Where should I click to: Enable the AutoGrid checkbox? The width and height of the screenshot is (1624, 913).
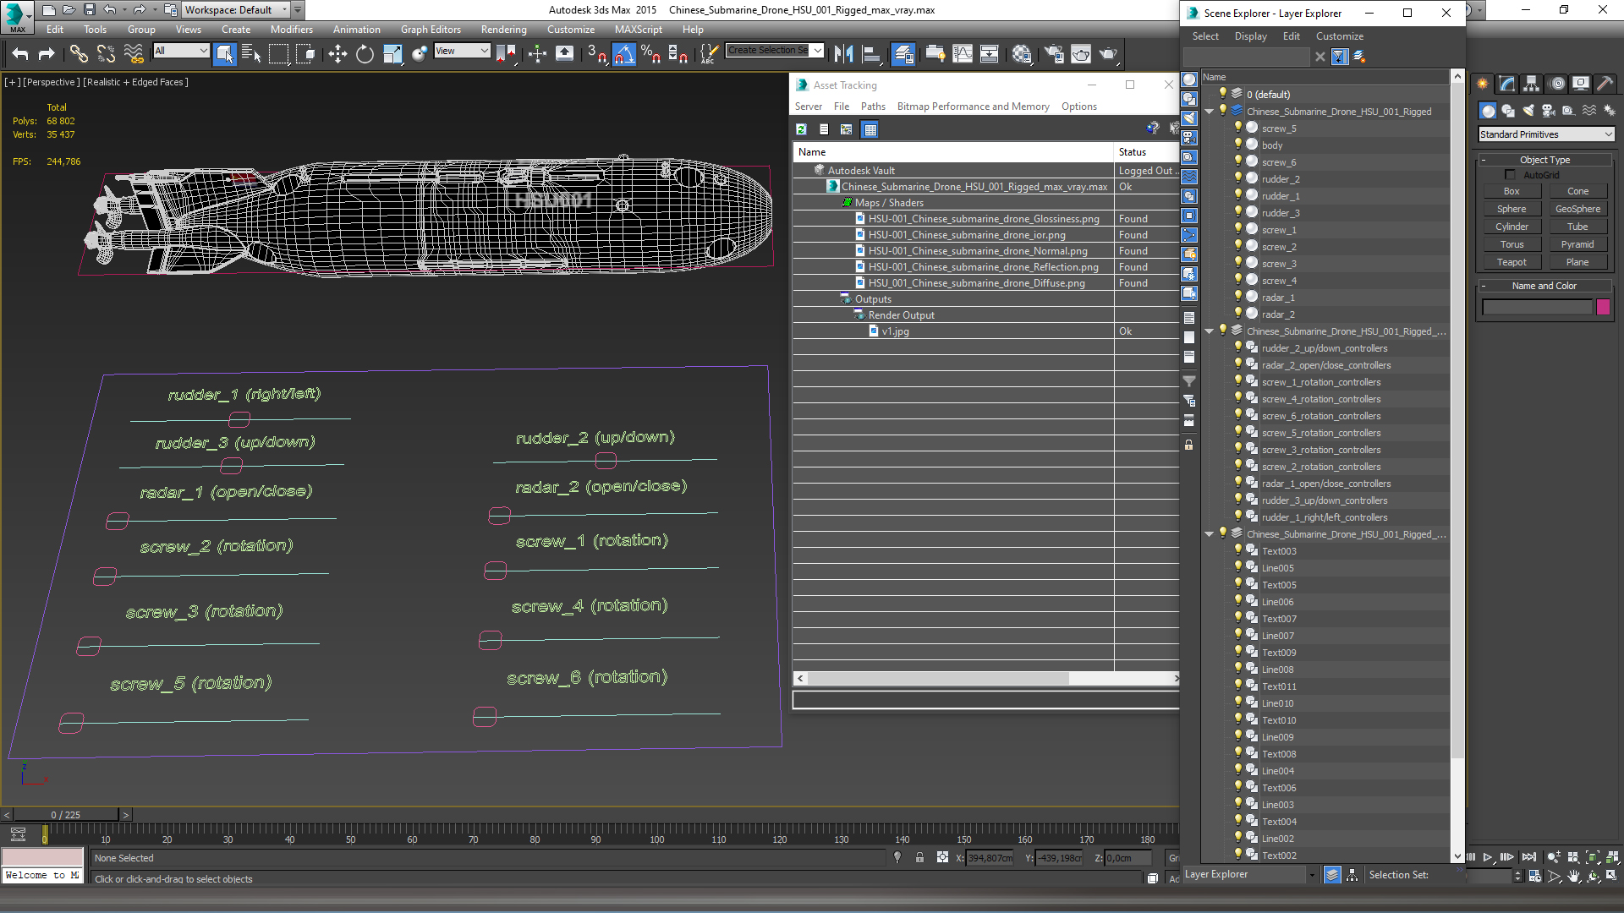coord(1510,175)
